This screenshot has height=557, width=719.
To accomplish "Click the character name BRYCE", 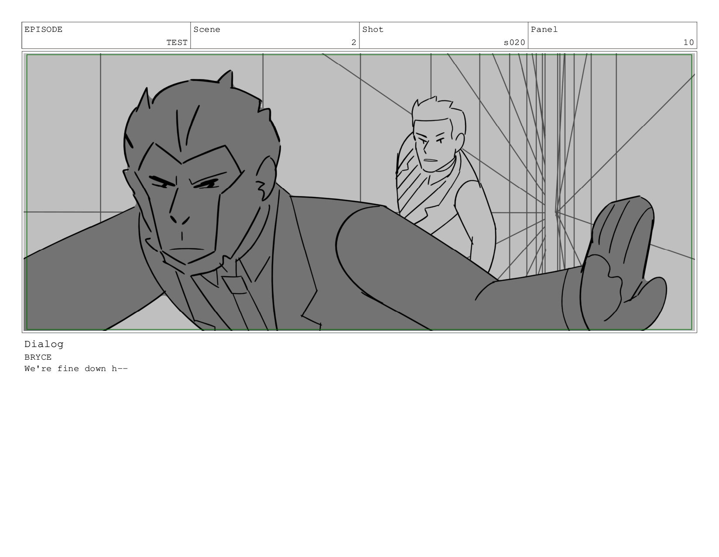I will click(x=38, y=357).
